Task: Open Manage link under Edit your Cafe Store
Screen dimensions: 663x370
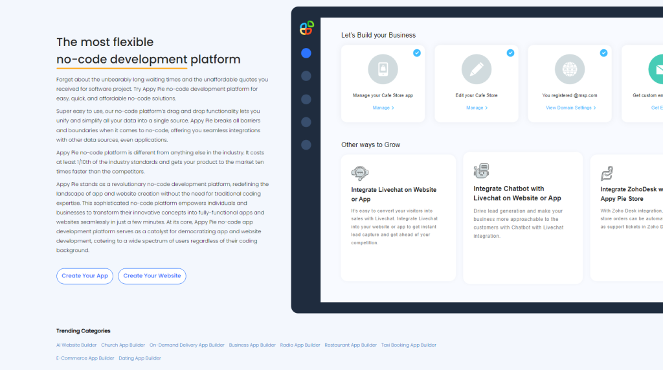Action: 477,108
